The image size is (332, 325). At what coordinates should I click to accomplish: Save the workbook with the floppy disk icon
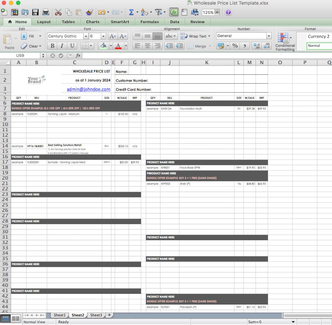click(35, 12)
